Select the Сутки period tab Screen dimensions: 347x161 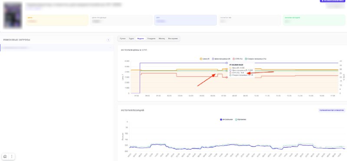tap(123, 39)
